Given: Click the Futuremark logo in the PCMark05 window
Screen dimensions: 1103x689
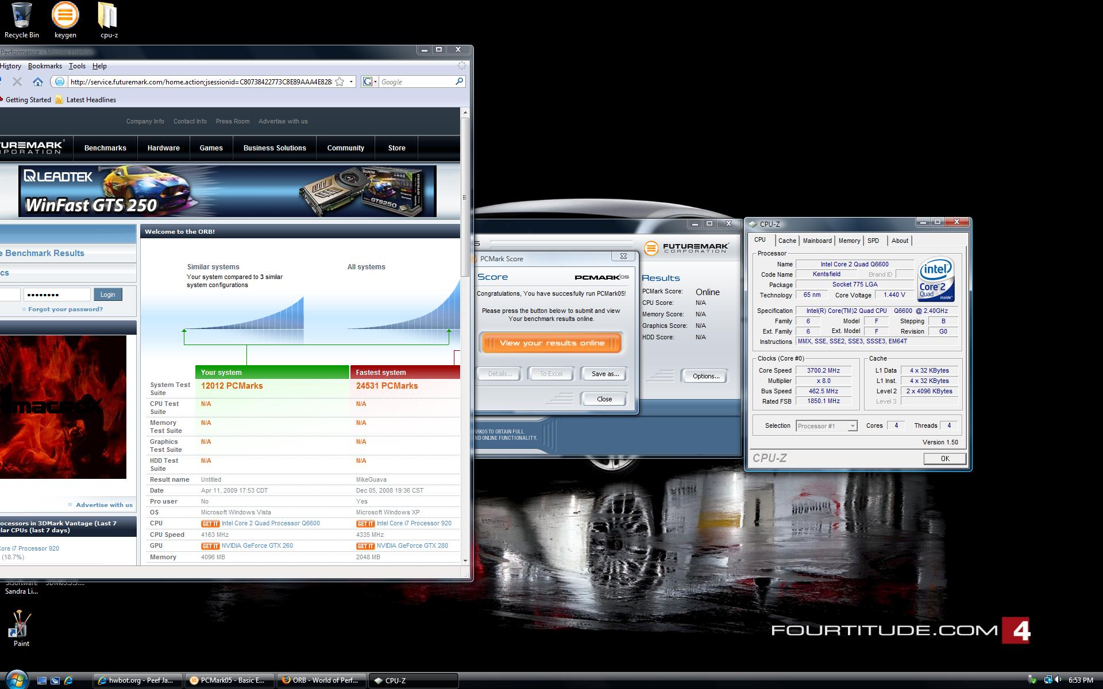Looking at the screenshot, I should pyautogui.click(x=687, y=248).
